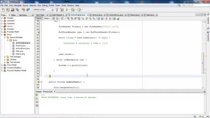Open the Tools menu
210x118 pixels.
point(64,5)
